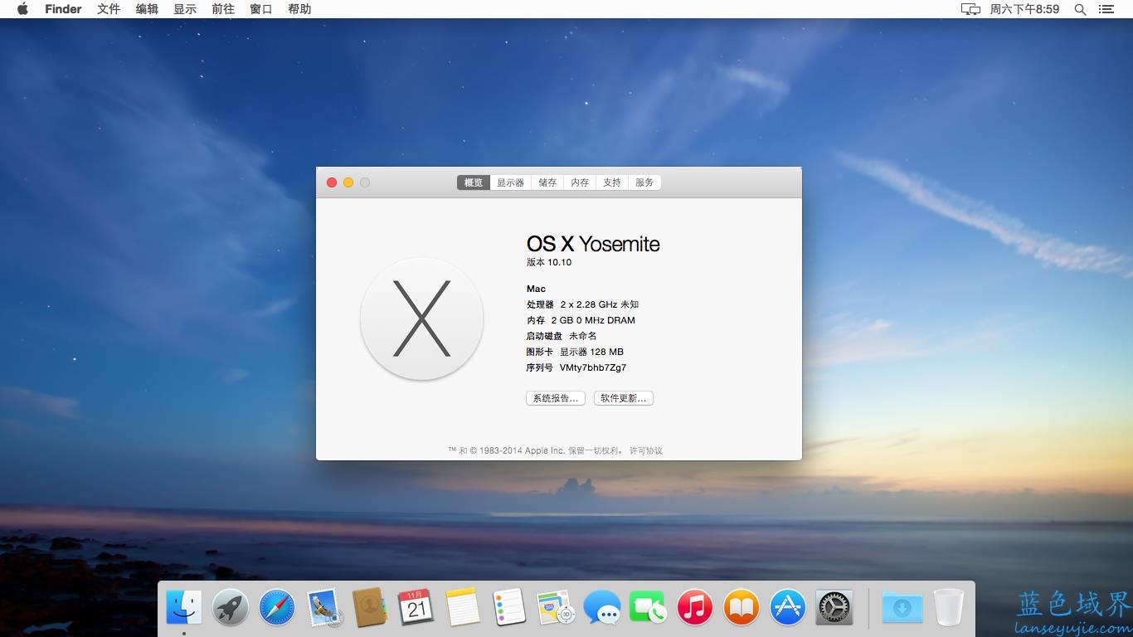Click the version text 版本 10.10
1133x637 pixels.
coord(549,262)
